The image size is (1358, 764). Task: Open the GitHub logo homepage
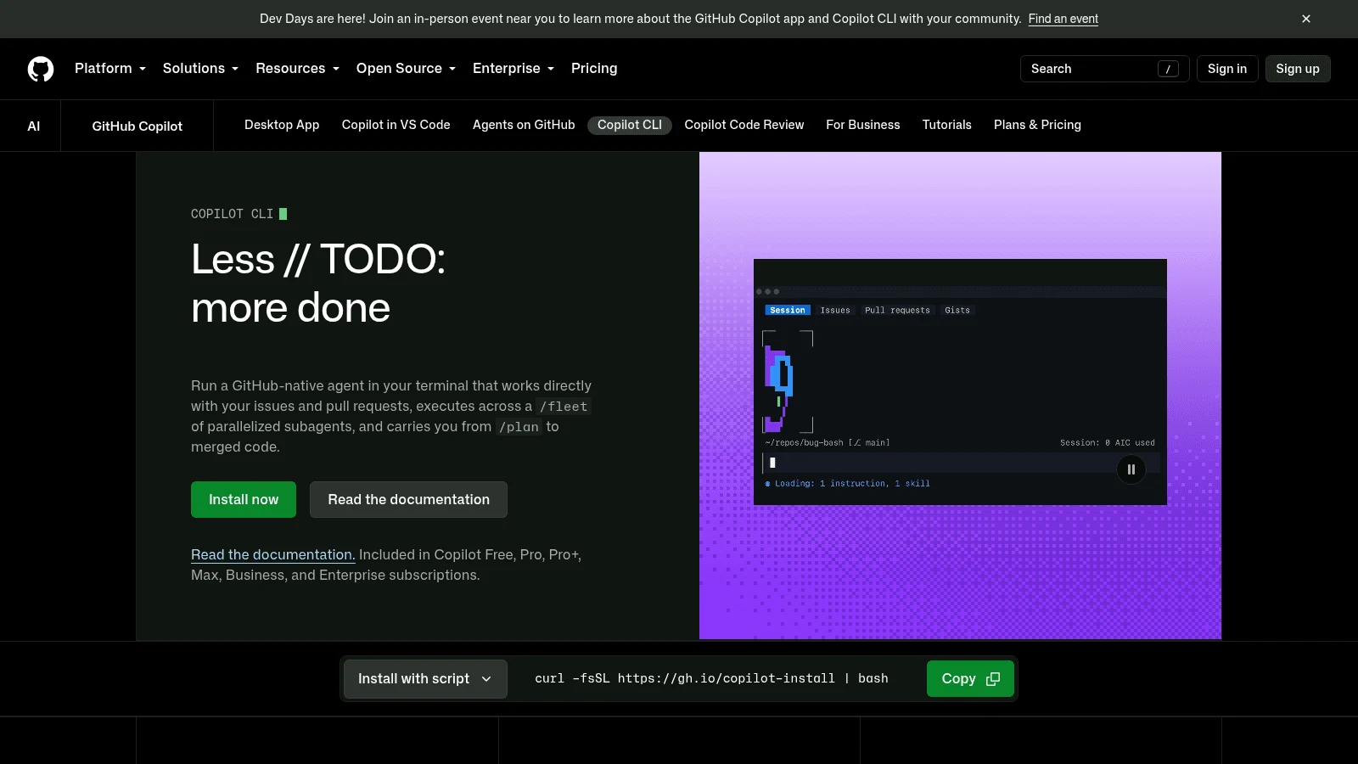pyautogui.click(x=41, y=69)
